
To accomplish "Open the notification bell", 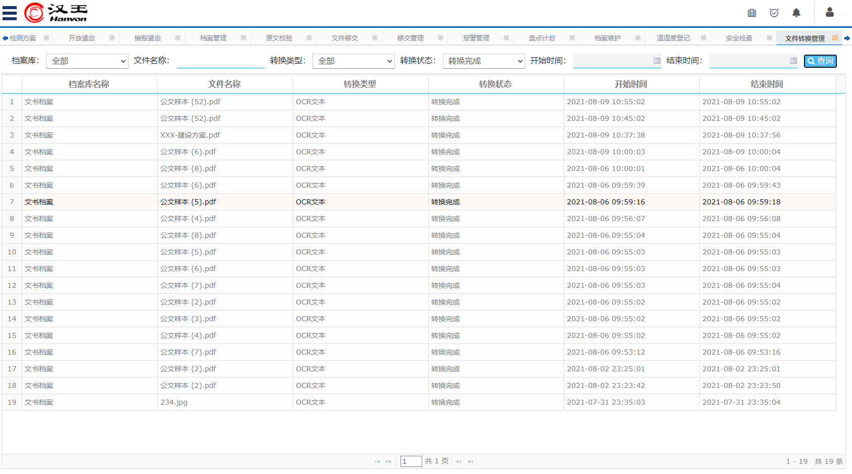I will coord(796,13).
